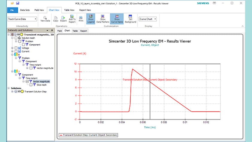The width and height of the screenshot is (252, 142).
Task: Uncheck Vector magnitude under J
Action: point(27,81)
